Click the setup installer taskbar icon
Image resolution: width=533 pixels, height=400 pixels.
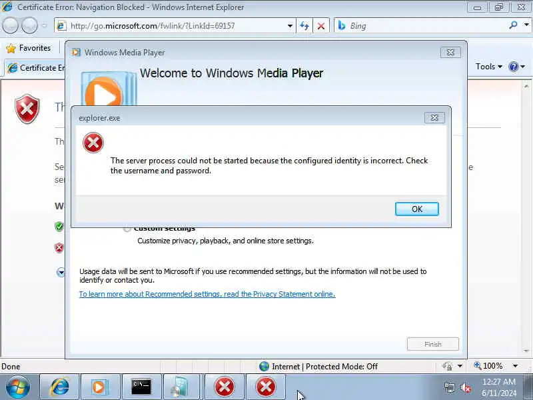pos(182,387)
